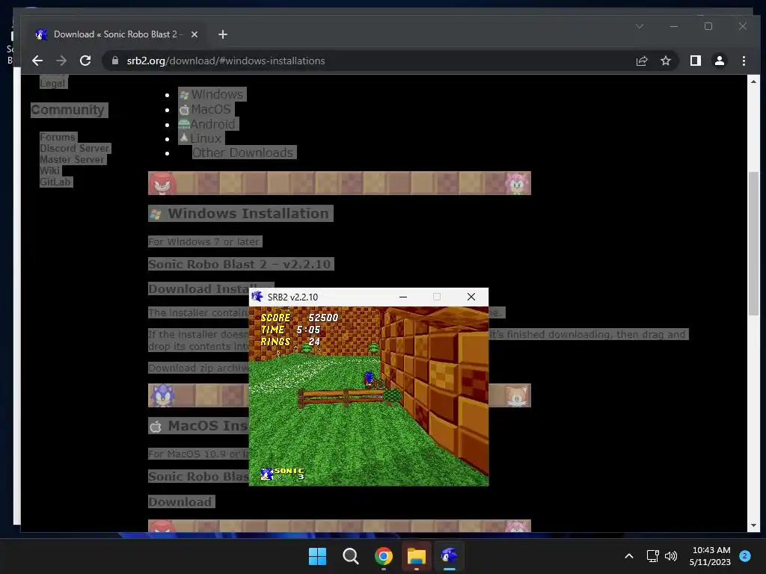The width and height of the screenshot is (766, 574).
Task: Click the vertical scrollbar thumb
Action: pos(753,243)
